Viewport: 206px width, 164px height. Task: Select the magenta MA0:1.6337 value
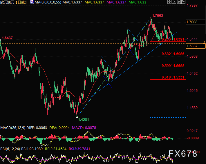(116, 2)
